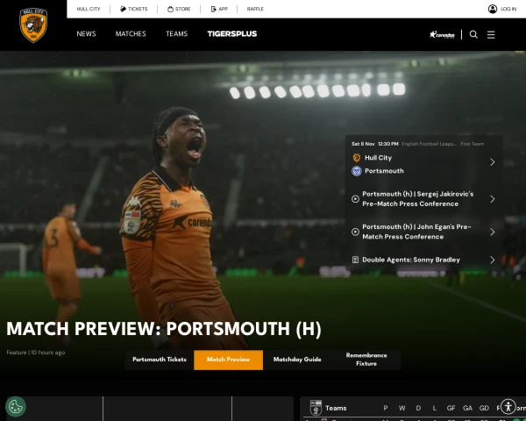Open the Matches menu
Viewport: 526px width, 421px height.
point(131,34)
